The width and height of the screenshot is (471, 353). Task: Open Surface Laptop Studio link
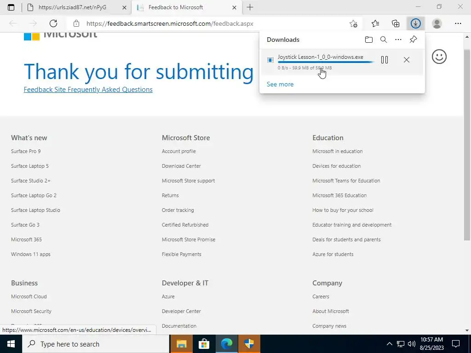click(35, 210)
